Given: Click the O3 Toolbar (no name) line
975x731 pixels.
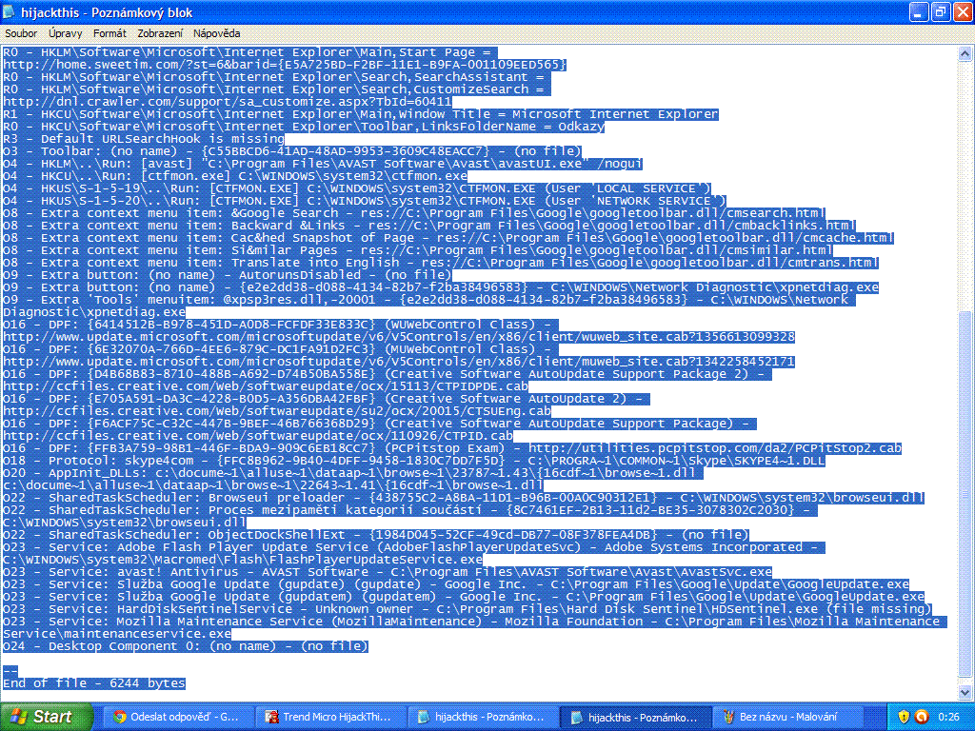Looking at the screenshot, I should 292,151.
